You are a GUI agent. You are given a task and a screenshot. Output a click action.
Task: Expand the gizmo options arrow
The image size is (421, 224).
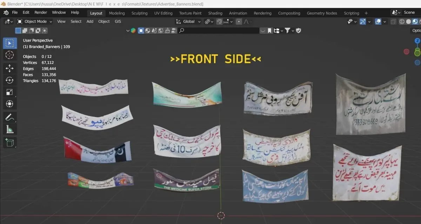[x=369, y=21]
